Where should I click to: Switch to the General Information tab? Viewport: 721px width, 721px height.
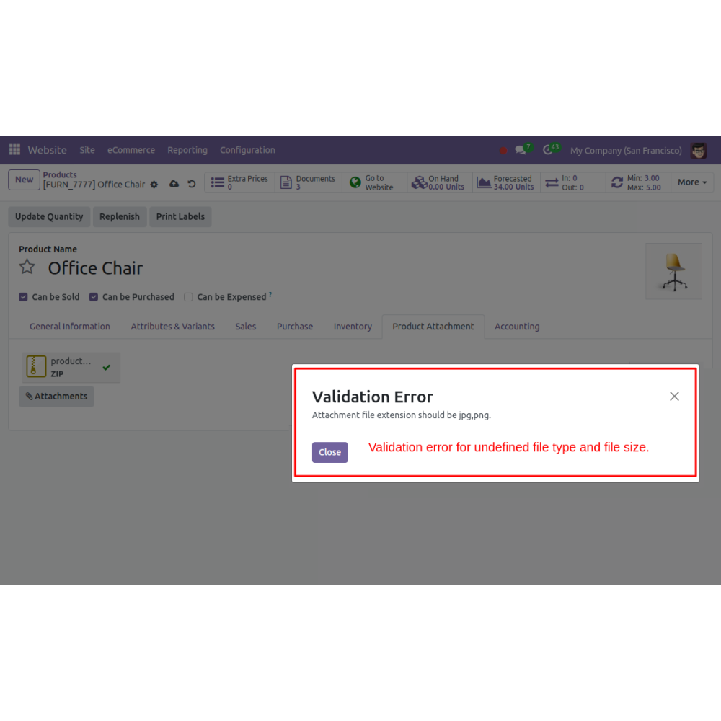pos(70,327)
